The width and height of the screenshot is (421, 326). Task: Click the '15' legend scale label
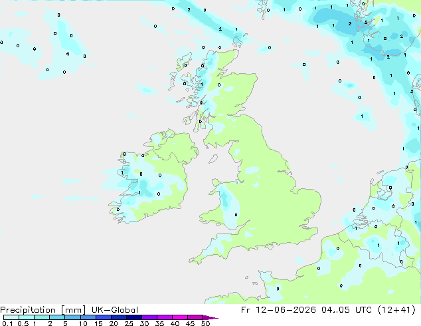98,323
